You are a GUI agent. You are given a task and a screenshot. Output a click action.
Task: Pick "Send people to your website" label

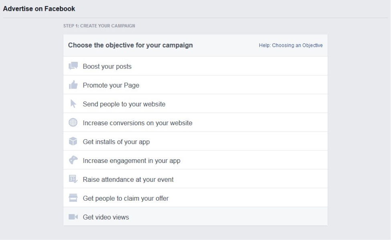[x=124, y=104]
